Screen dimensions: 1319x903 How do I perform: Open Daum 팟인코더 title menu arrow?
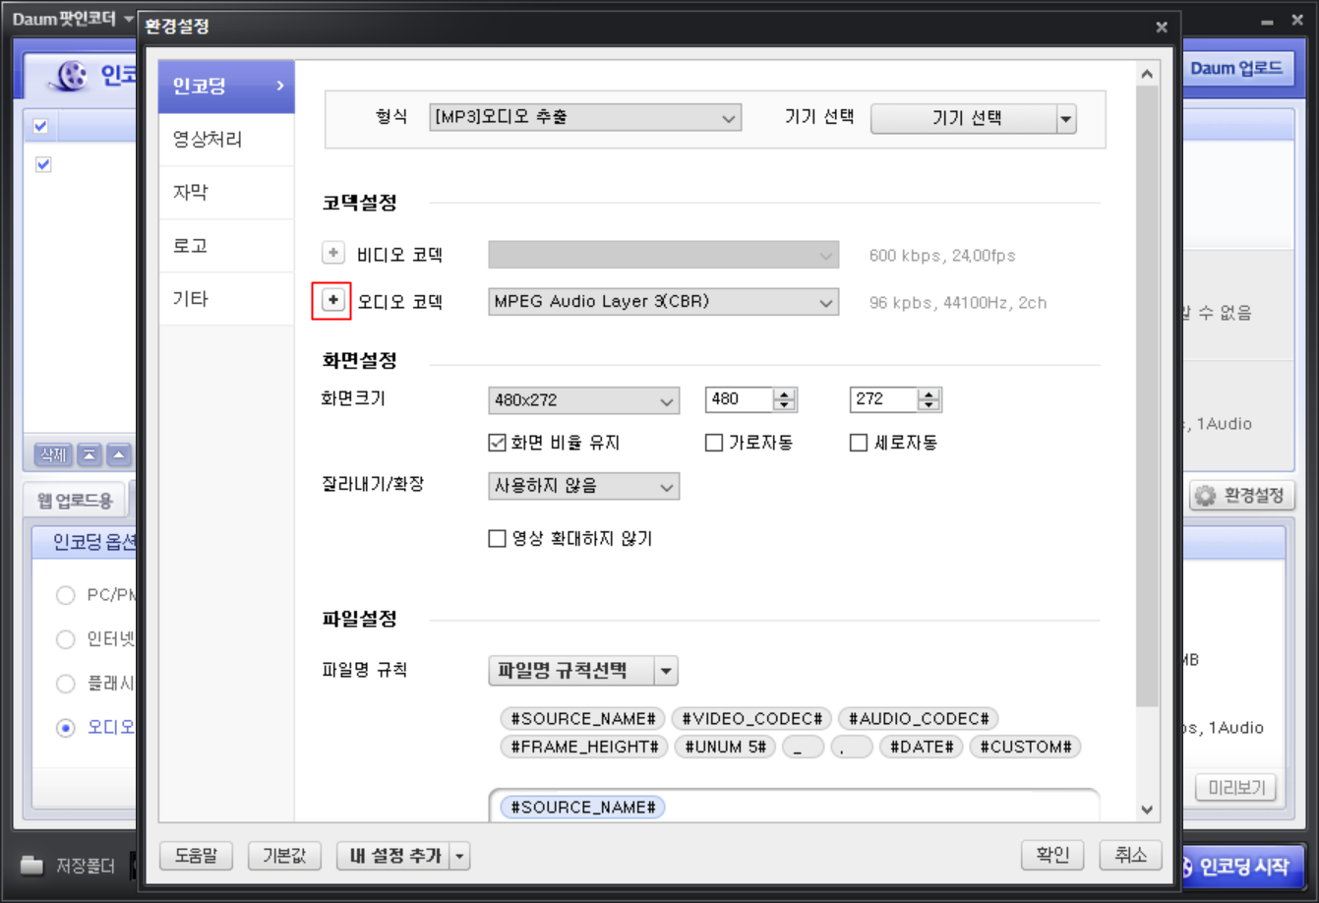point(129,19)
